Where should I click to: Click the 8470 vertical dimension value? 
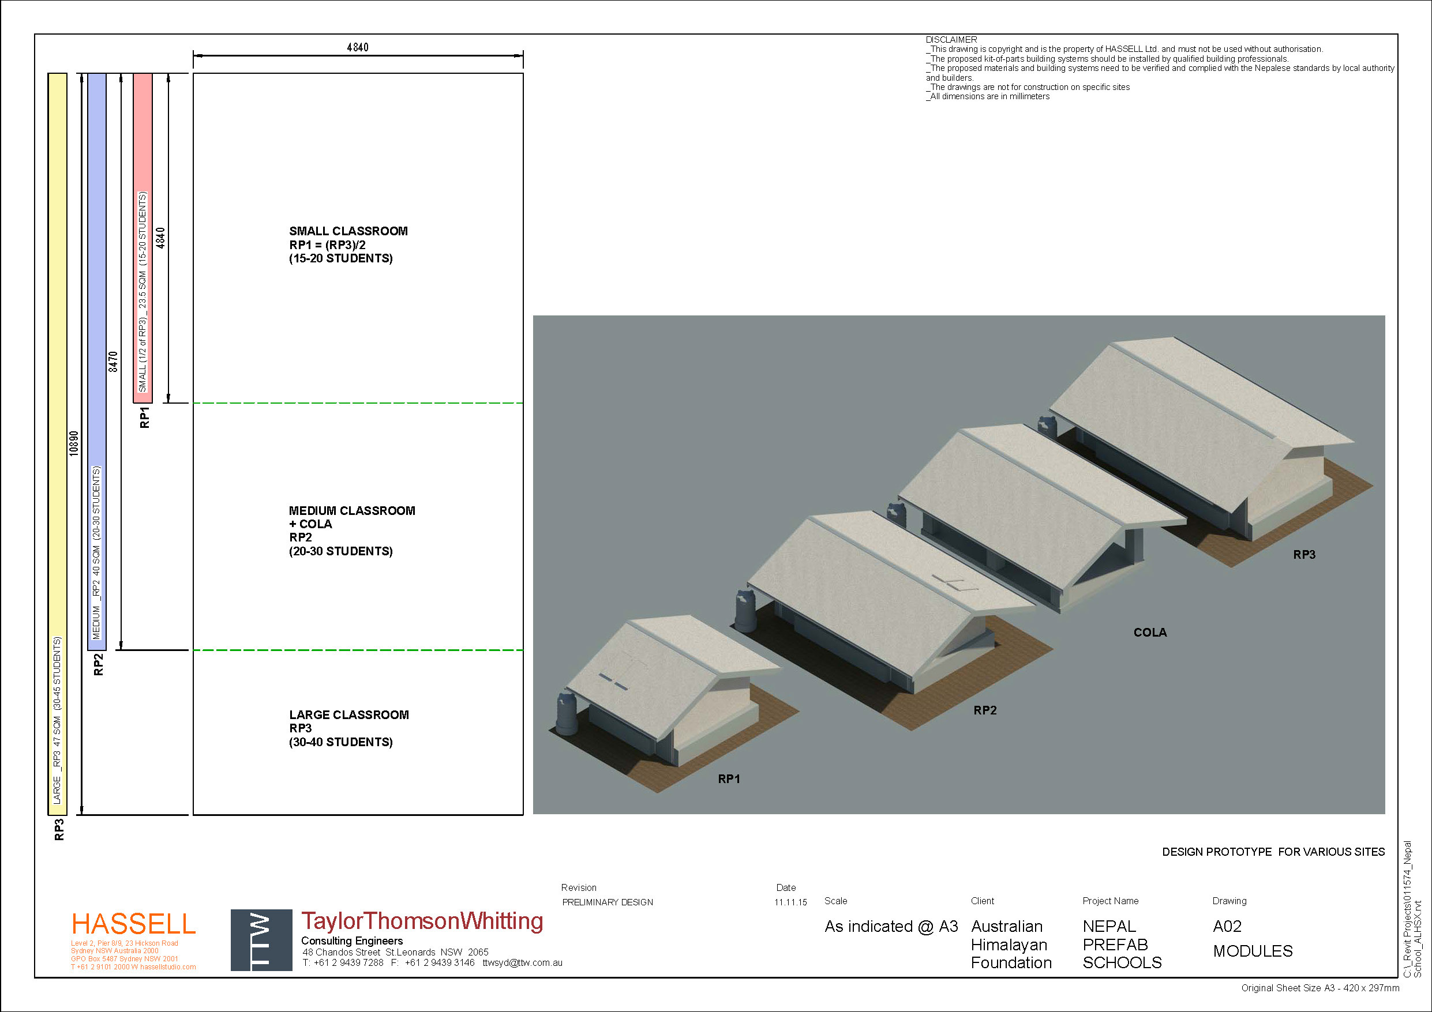(x=114, y=362)
